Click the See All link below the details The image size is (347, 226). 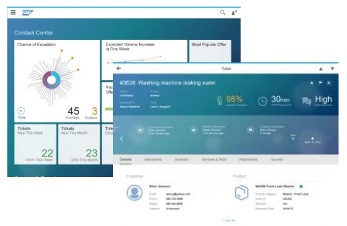point(229,221)
